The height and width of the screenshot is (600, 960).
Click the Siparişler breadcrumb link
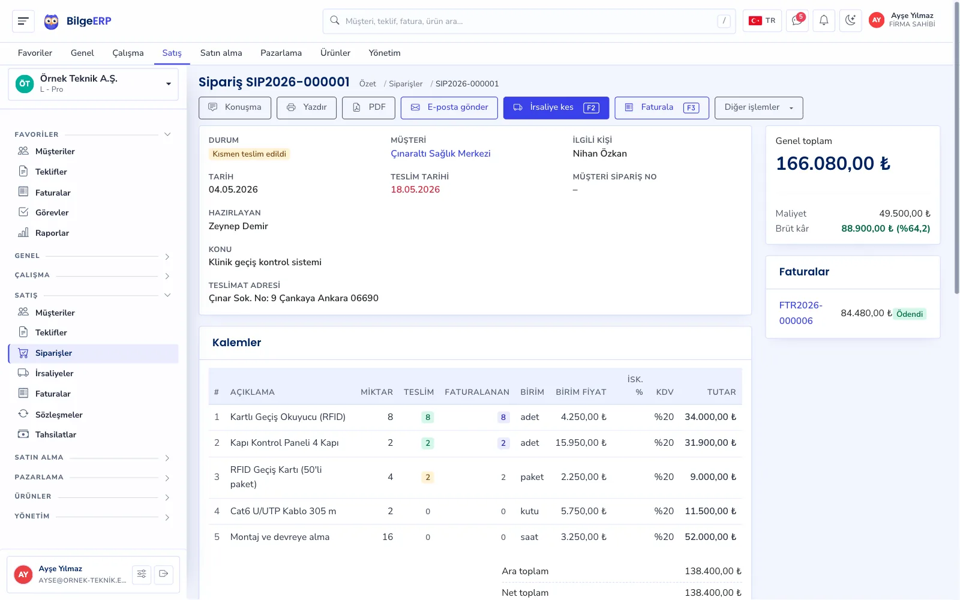click(406, 84)
